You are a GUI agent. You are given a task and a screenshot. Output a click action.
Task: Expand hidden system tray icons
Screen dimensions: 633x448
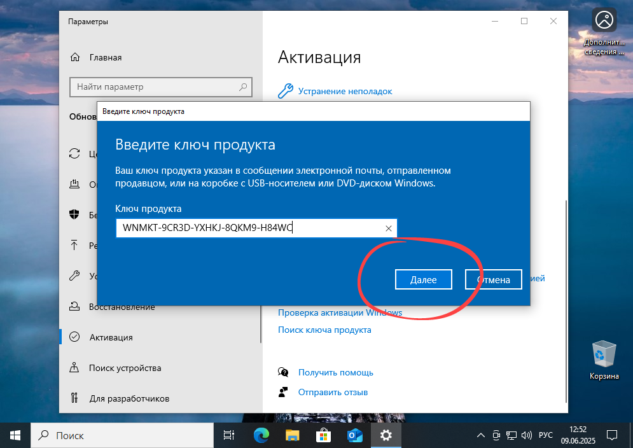coord(480,435)
